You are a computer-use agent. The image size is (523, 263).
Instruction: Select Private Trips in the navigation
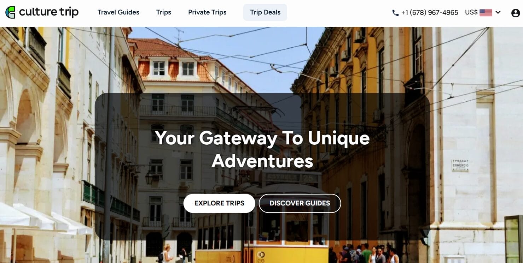(x=207, y=12)
